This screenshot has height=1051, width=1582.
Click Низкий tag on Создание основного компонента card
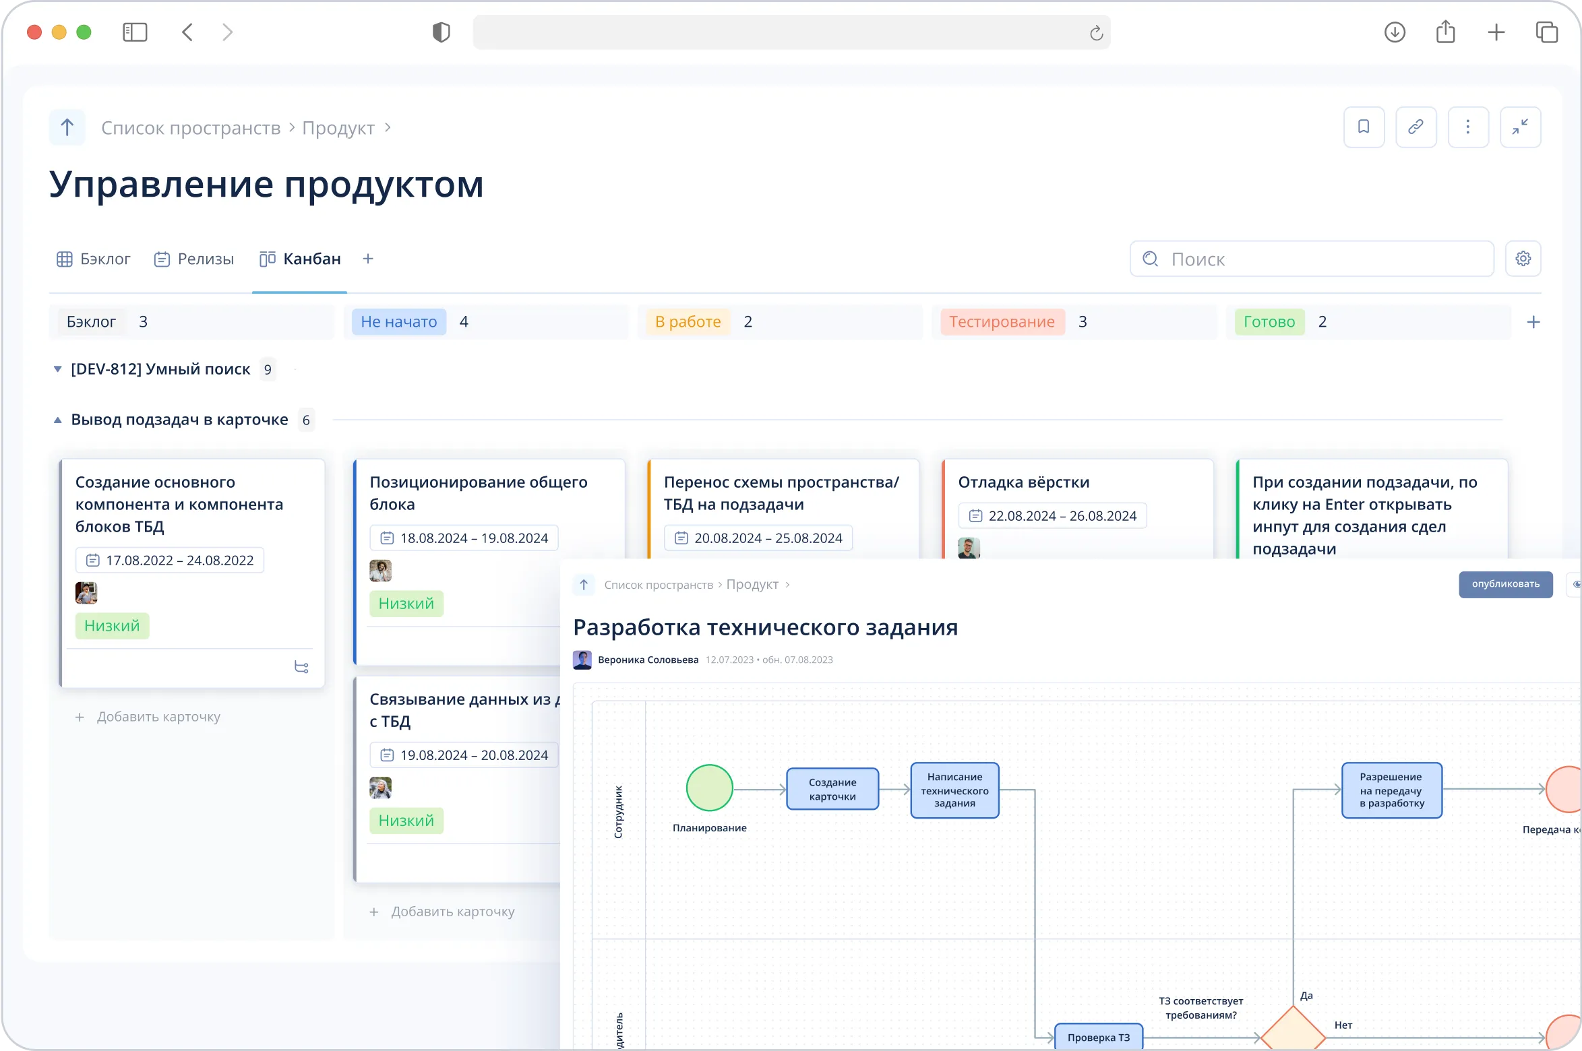tap(112, 626)
